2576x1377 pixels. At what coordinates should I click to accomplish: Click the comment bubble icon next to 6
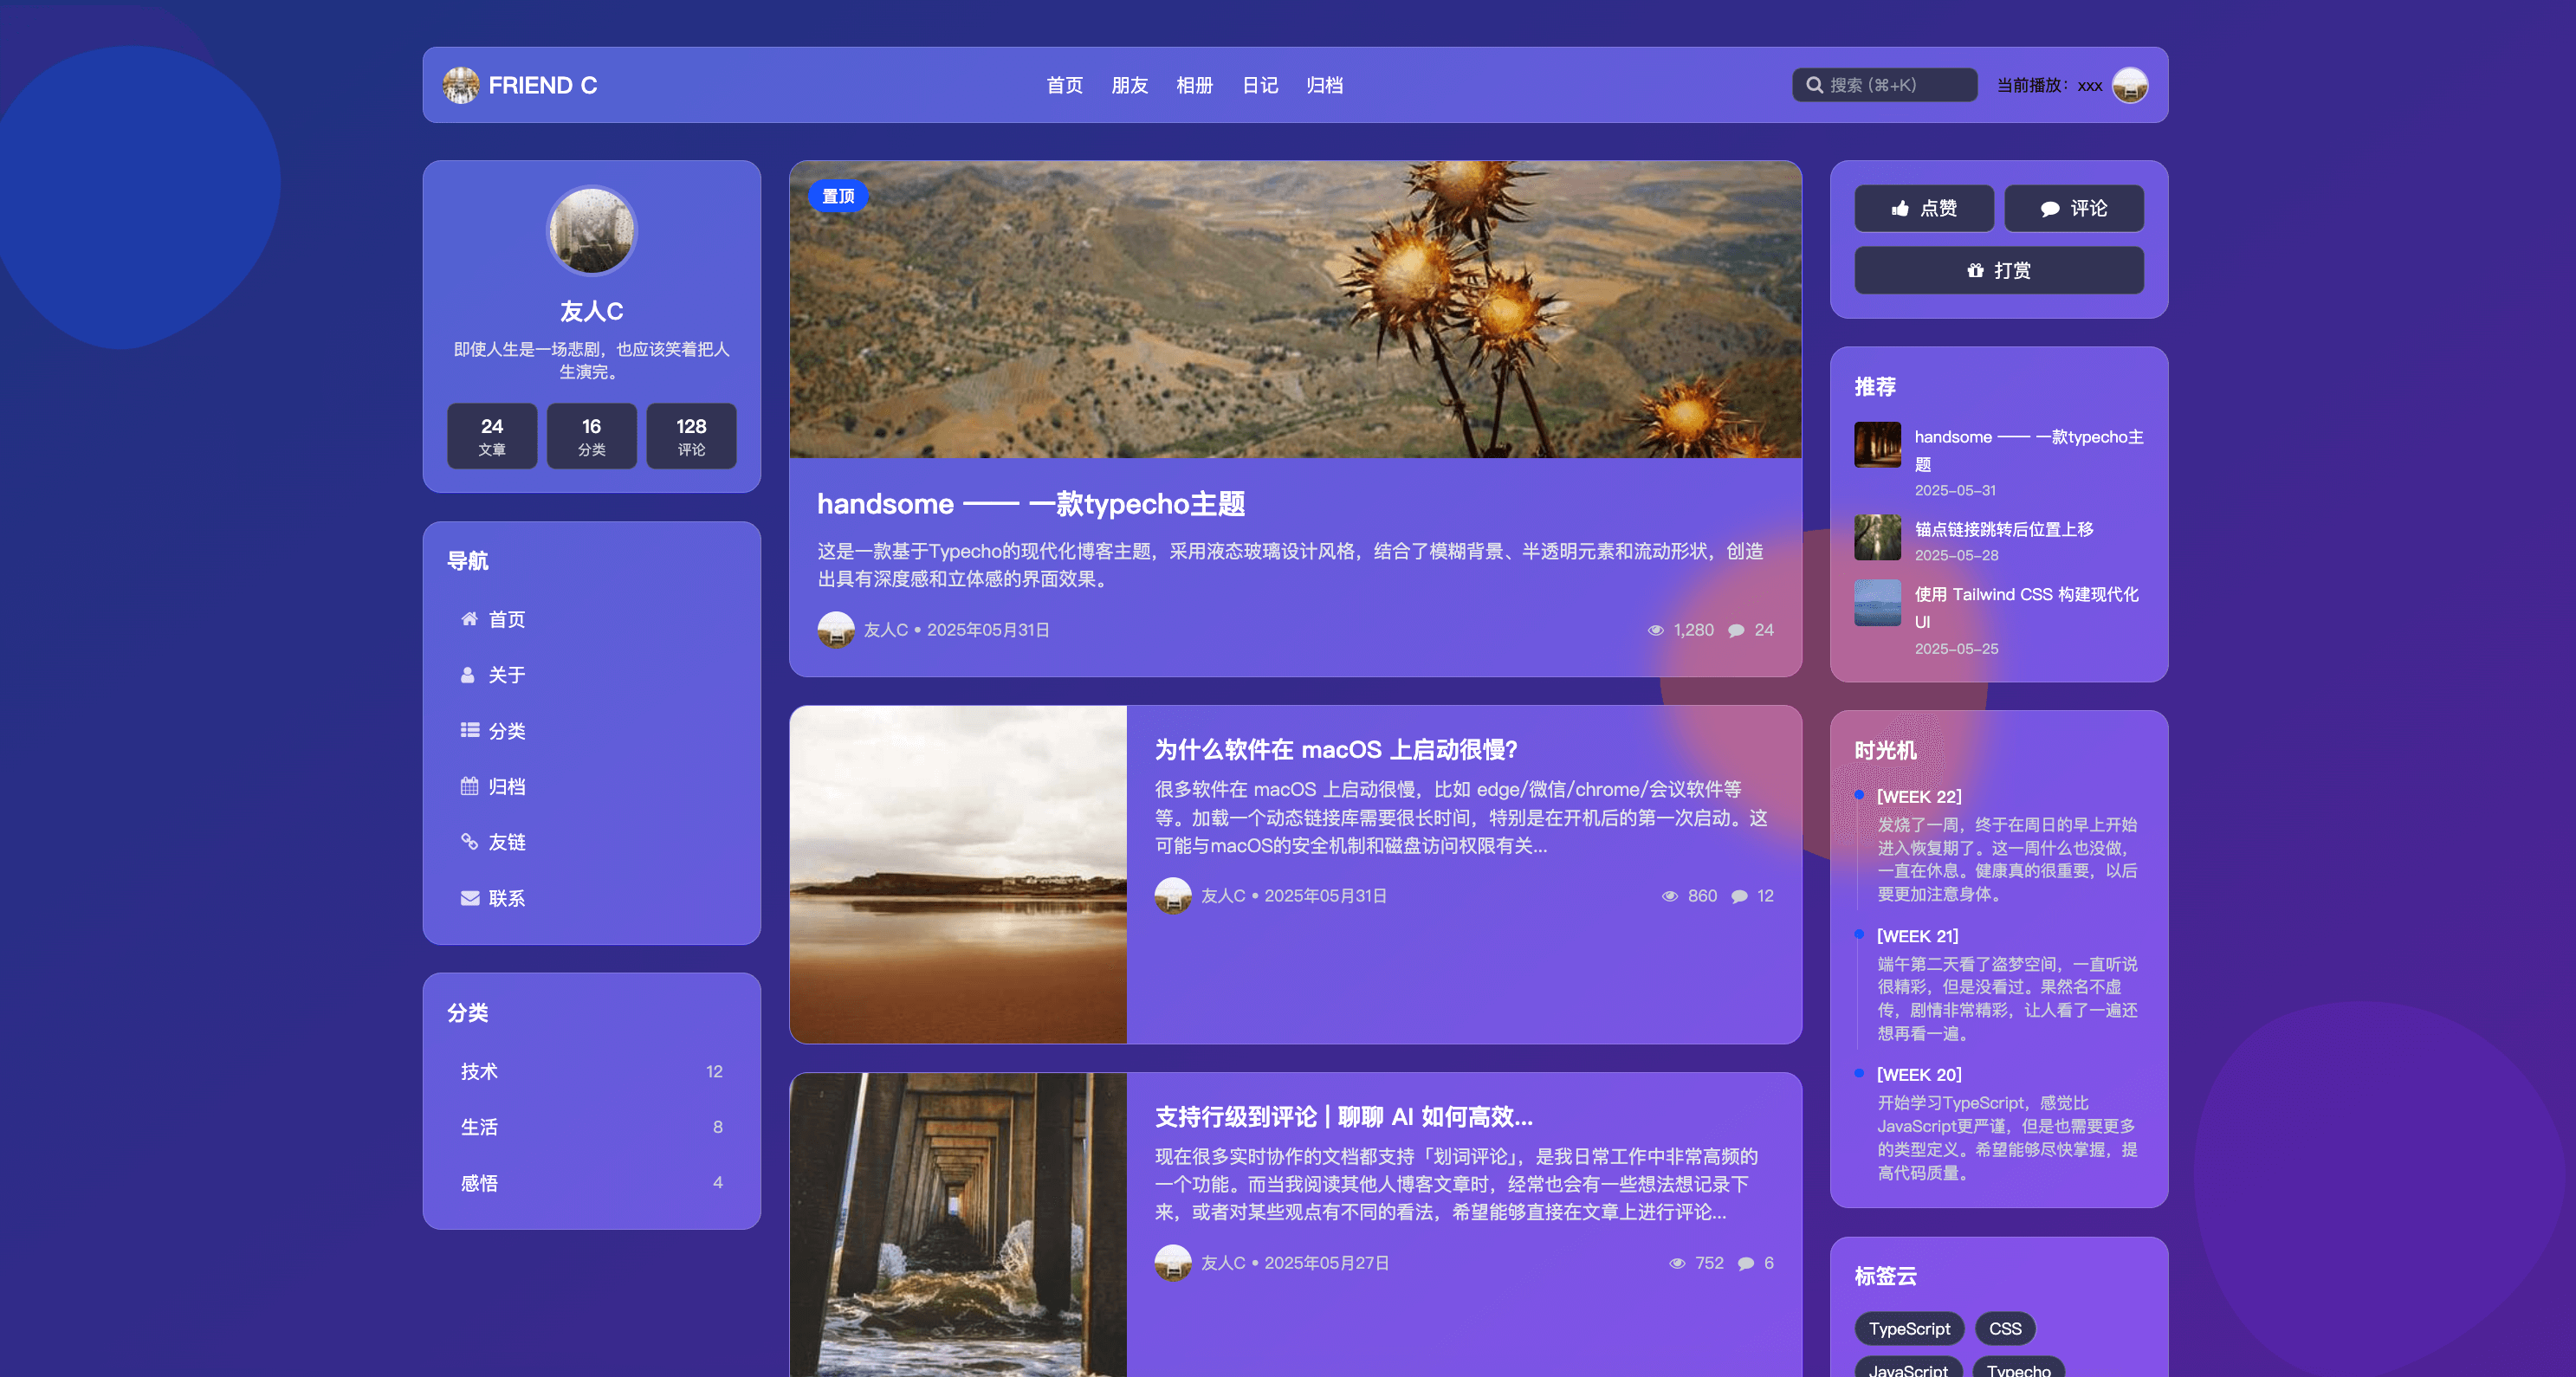[1746, 1263]
